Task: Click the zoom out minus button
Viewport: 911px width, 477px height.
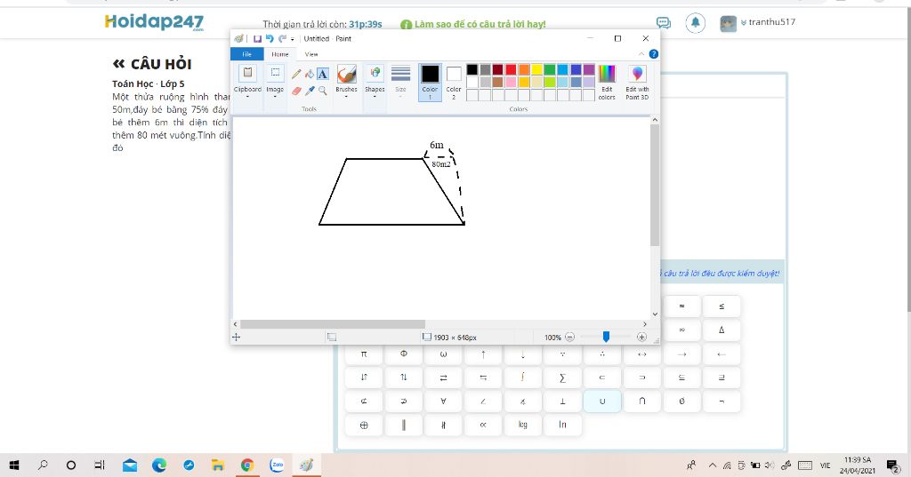Action: [570, 338]
